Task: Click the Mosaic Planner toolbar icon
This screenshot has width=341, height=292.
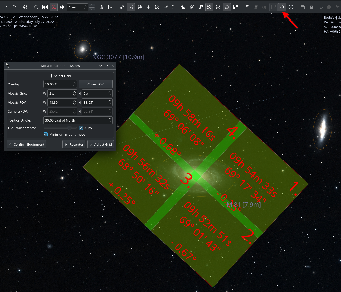Action: (x=282, y=7)
